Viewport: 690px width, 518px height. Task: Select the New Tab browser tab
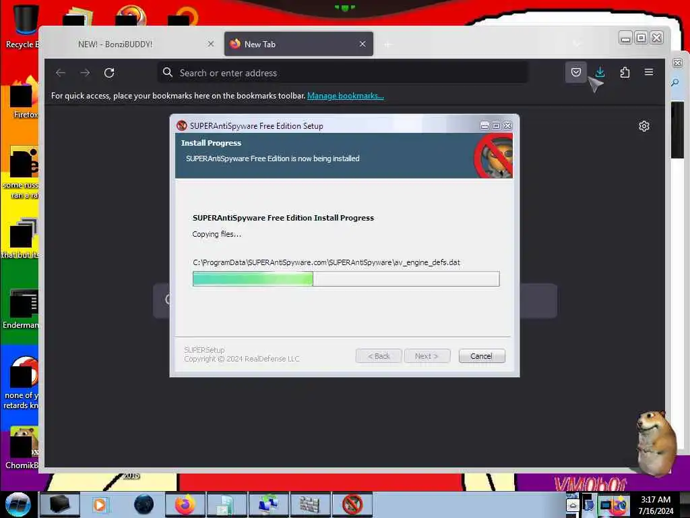pyautogui.click(x=299, y=44)
